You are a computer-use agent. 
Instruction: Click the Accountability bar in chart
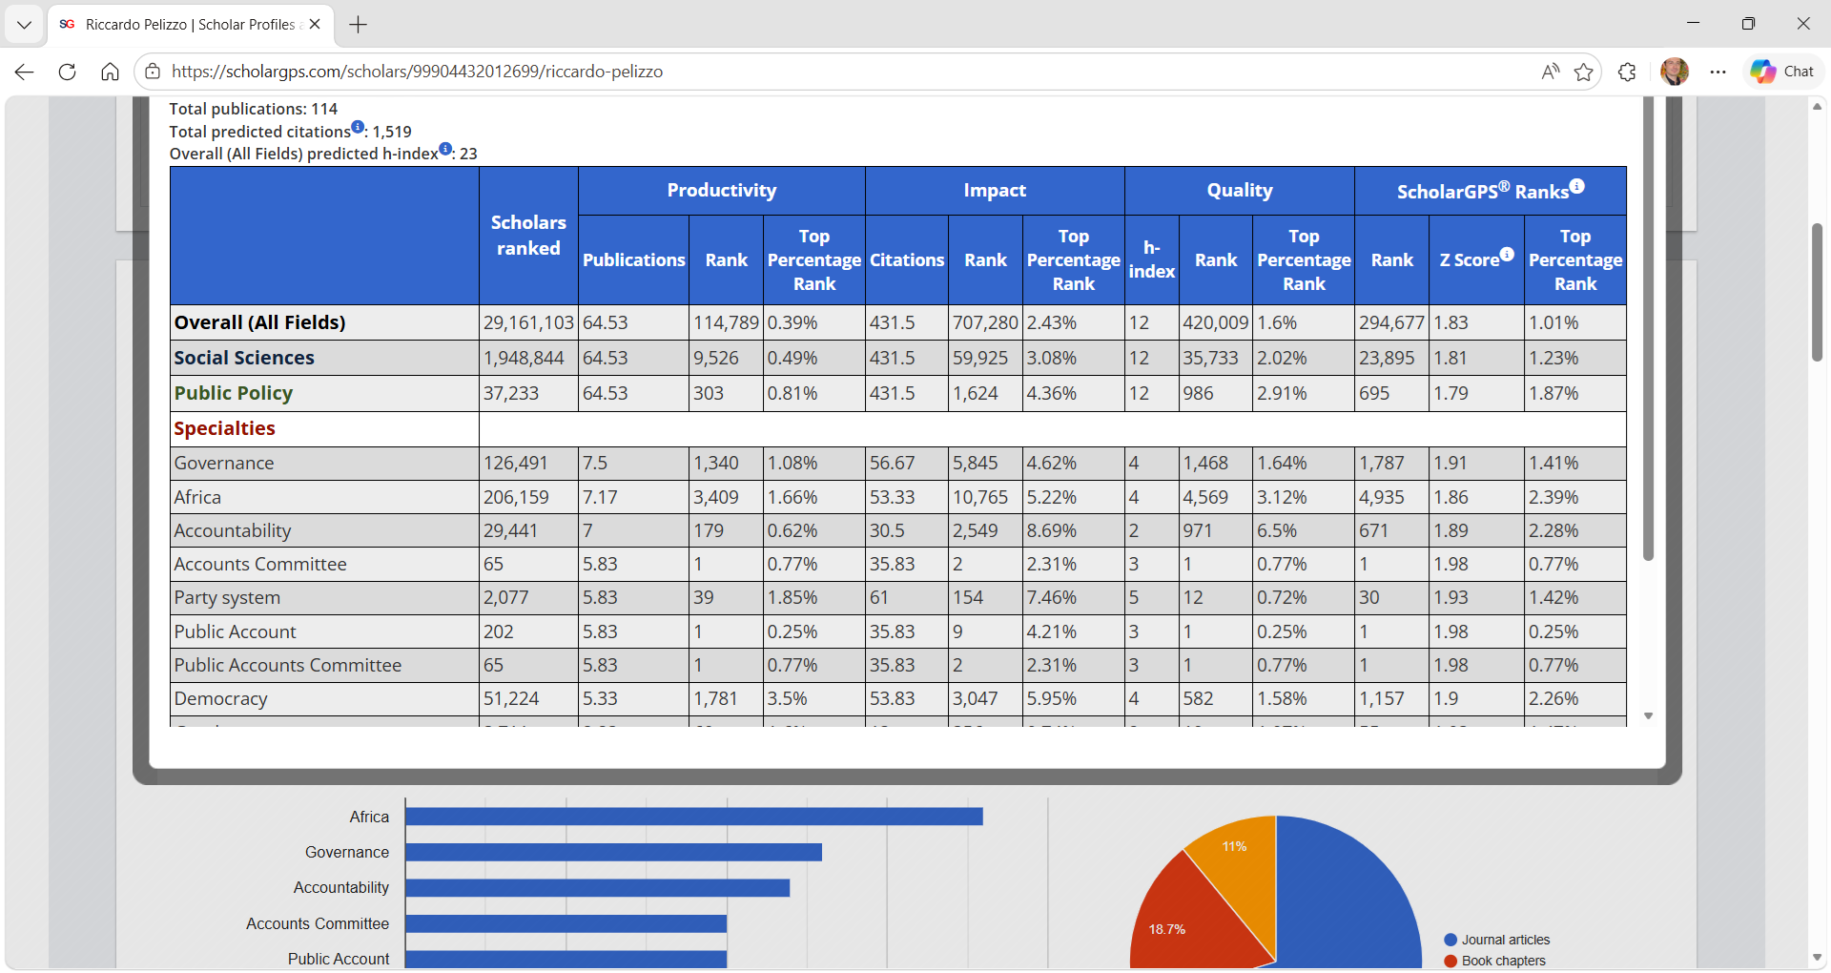[598, 888]
